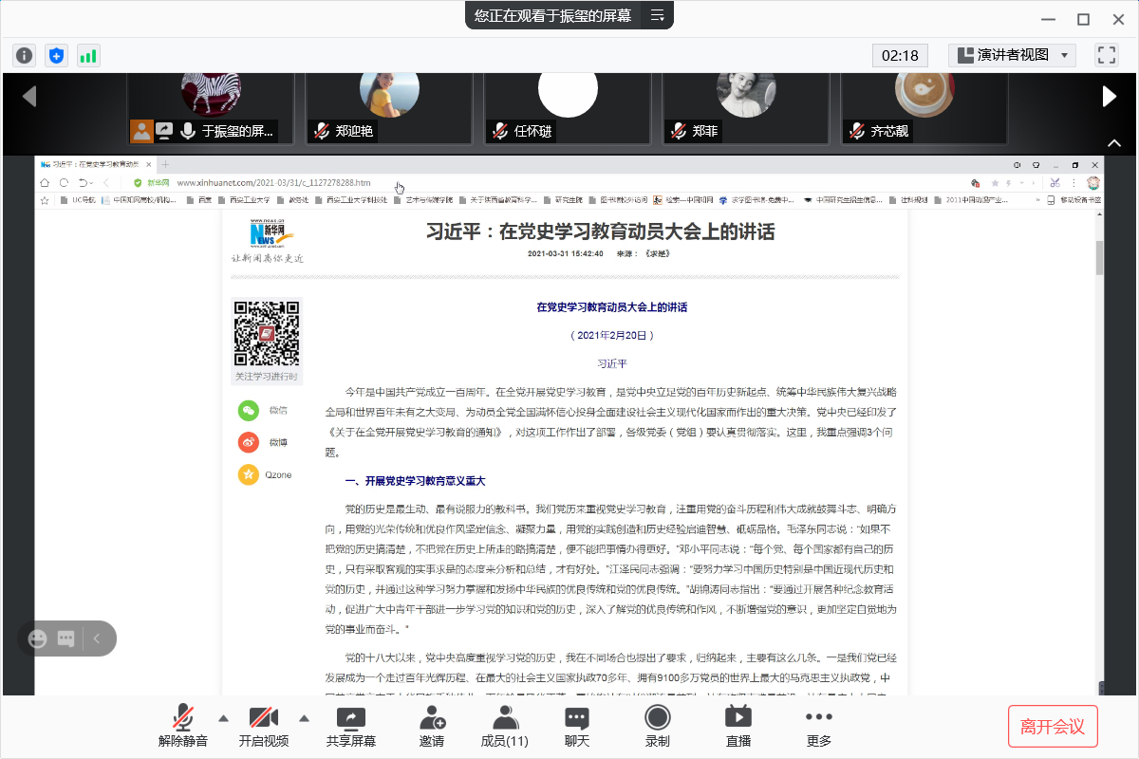
Task: Open the More options menu
Action: [818, 726]
